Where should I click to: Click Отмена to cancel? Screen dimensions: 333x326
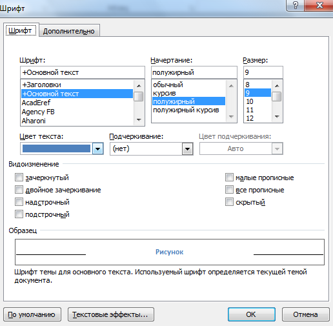(305, 314)
